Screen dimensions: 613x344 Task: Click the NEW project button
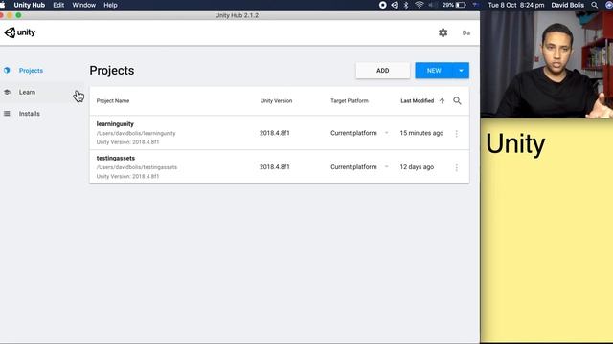click(434, 71)
